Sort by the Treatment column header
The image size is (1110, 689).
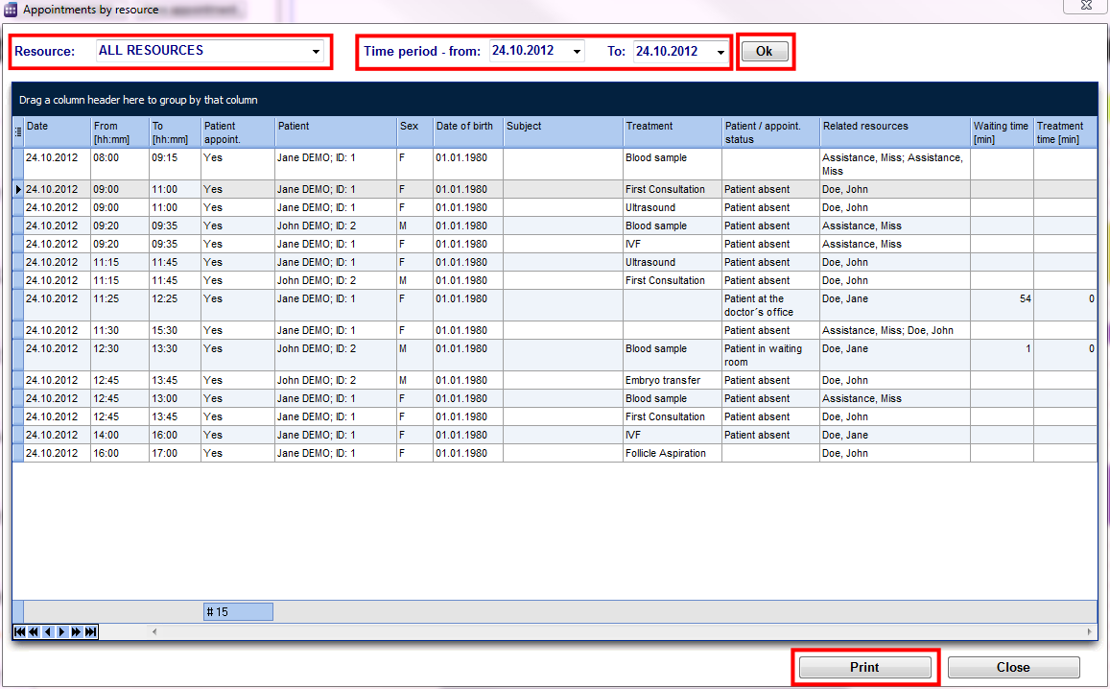click(672, 131)
